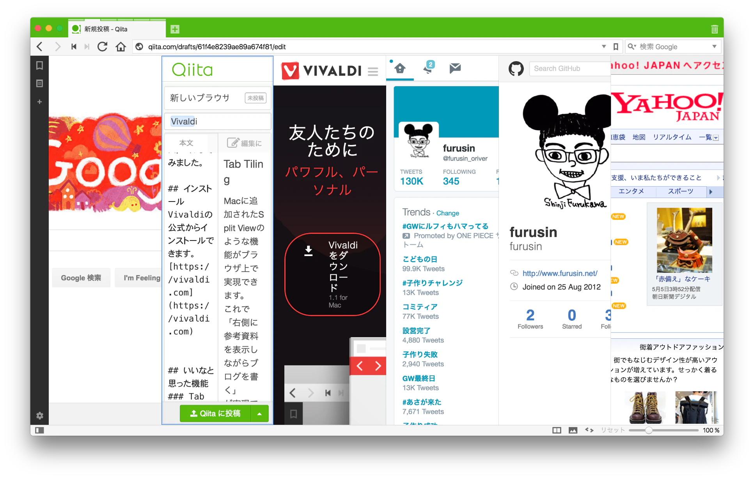
Task: Click the search engine magnifier icon
Action: tap(632, 47)
